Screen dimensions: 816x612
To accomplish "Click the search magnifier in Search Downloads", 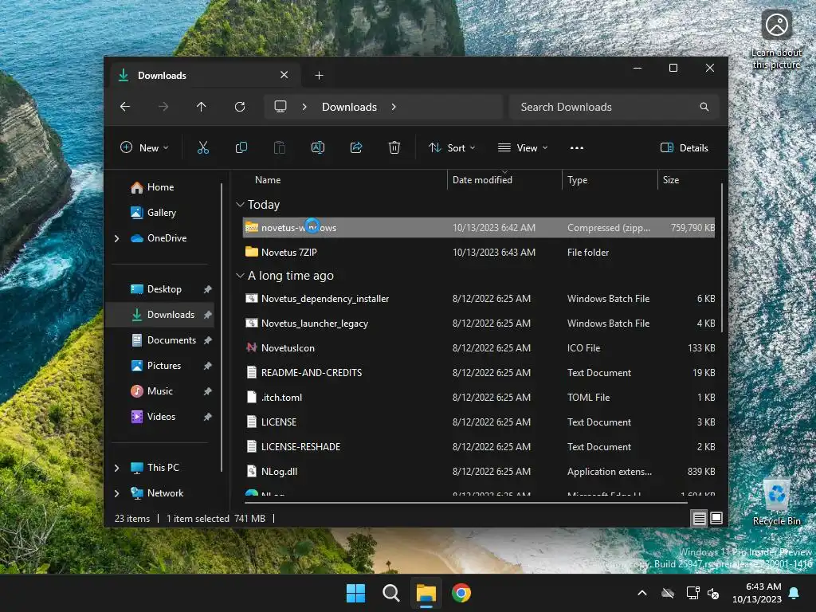I will 704,107.
